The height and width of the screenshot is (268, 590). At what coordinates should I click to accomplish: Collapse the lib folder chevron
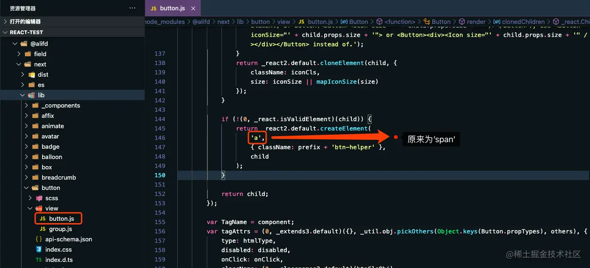point(23,95)
